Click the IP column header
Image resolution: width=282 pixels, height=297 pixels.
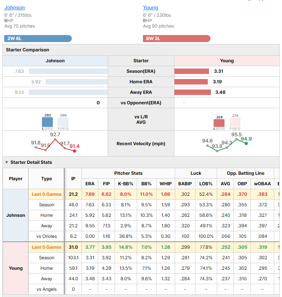(73, 179)
